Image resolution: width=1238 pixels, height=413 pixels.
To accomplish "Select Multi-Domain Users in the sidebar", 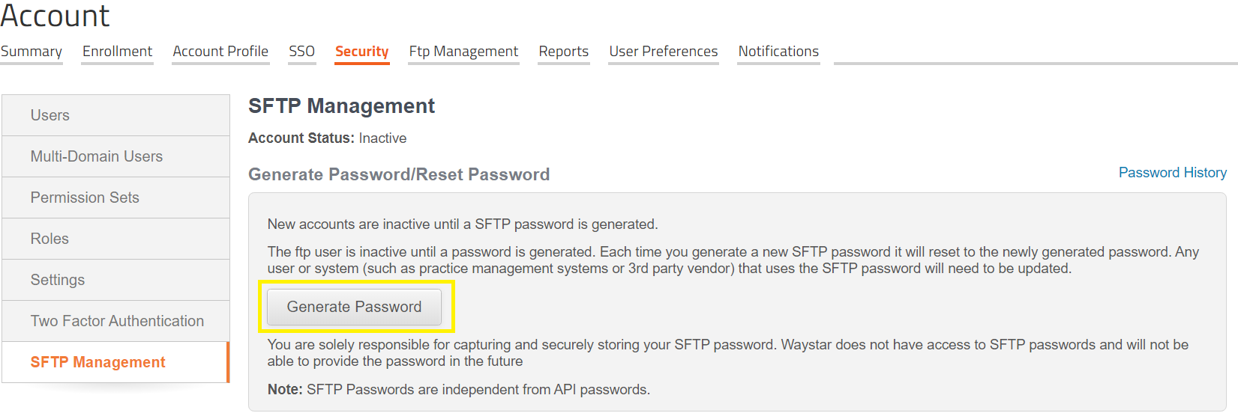I will [x=97, y=156].
